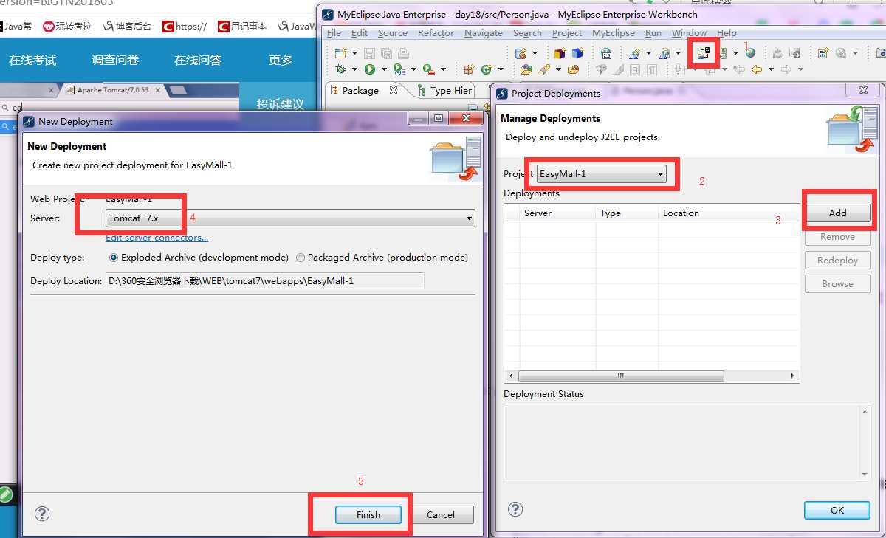Viewport: 886px width, 538px height.
Task: Open MyEclipse web browser globe icon
Action: click(x=750, y=53)
